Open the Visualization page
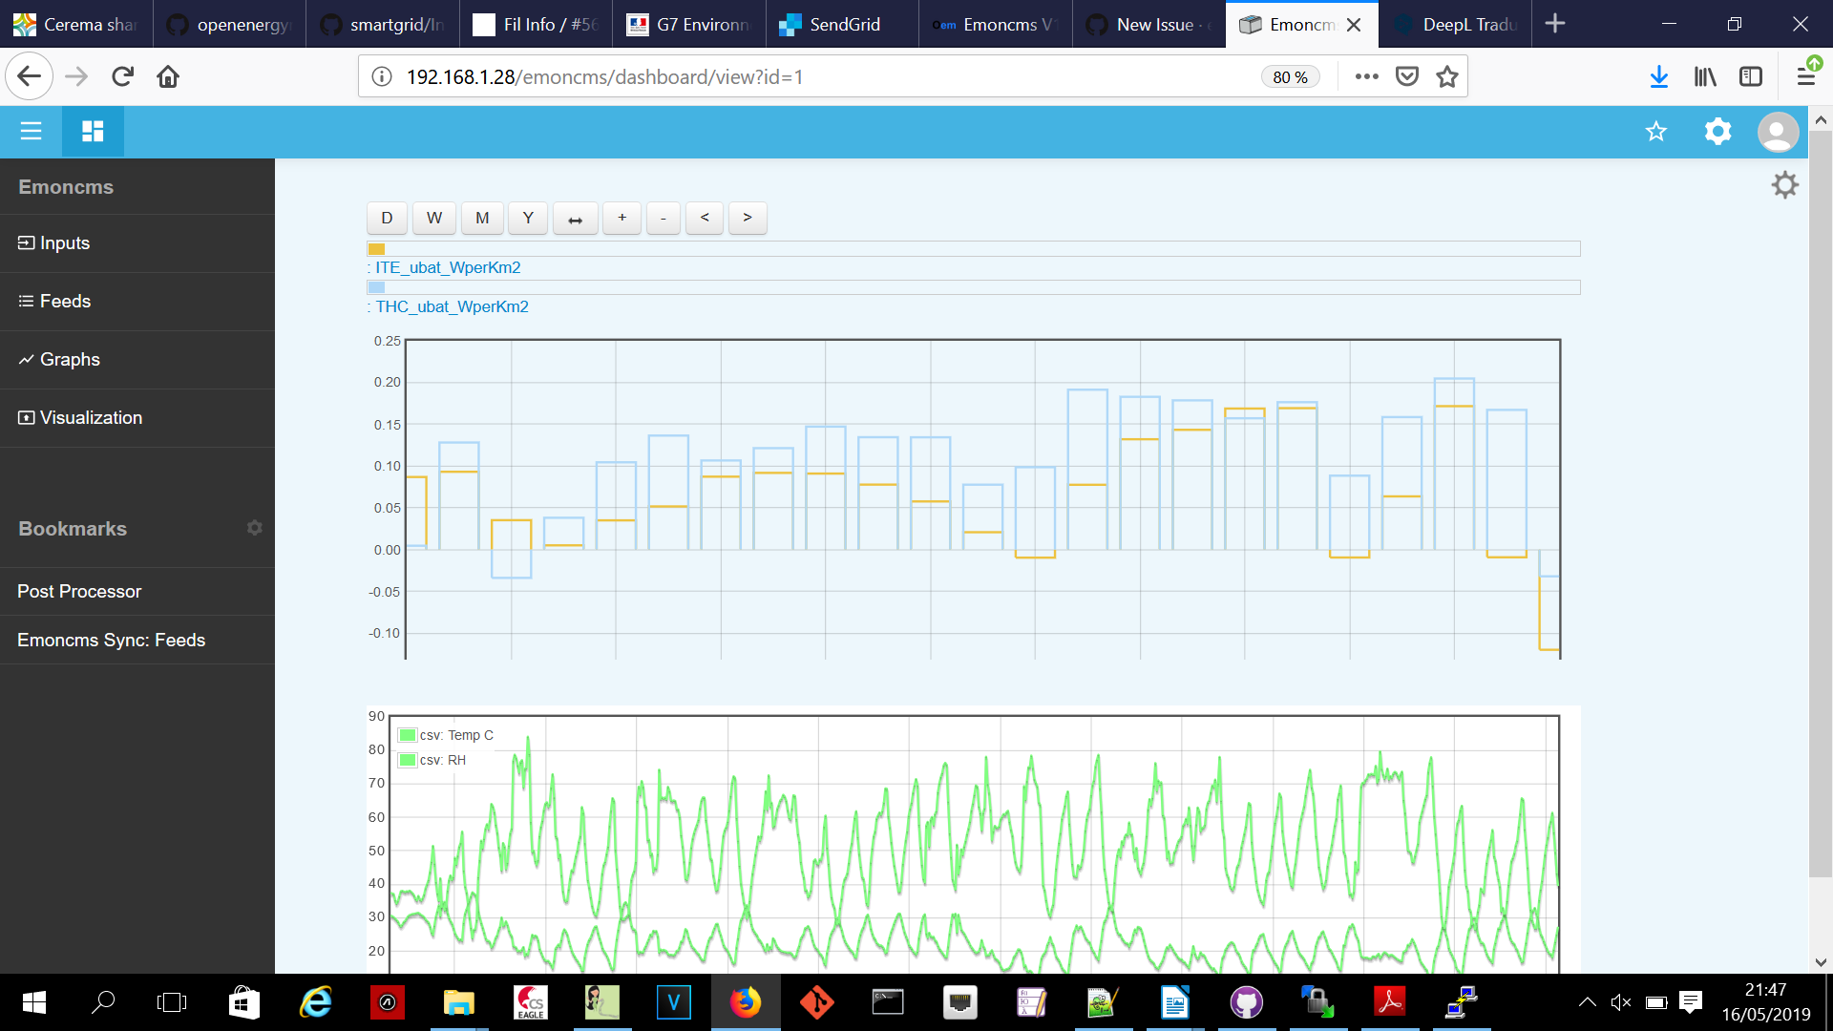This screenshot has height=1031, width=1833. coord(91,417)
